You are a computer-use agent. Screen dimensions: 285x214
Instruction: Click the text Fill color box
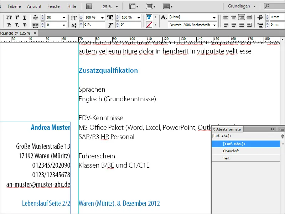point(149,17)
